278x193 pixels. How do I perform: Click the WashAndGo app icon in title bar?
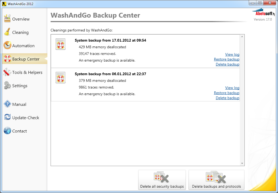(4, 4)
